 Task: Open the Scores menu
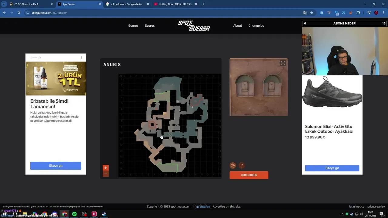[x=150, y=25]
